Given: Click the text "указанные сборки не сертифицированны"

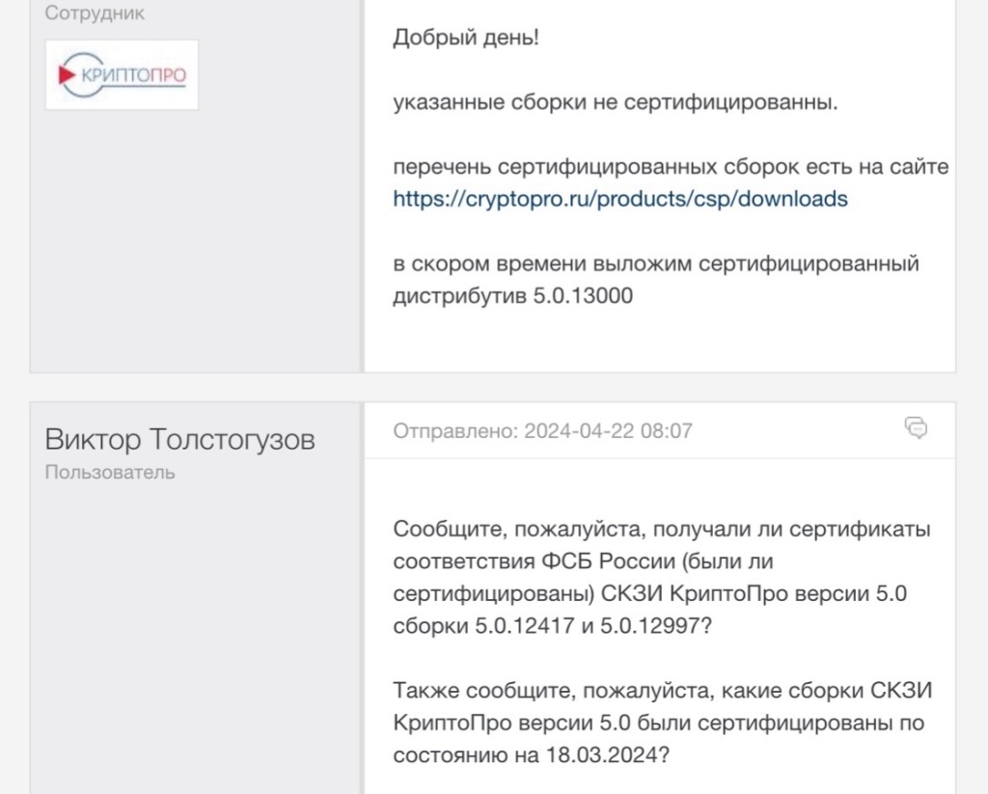Looking at the screenshot, I should click(x=616, y=102).
